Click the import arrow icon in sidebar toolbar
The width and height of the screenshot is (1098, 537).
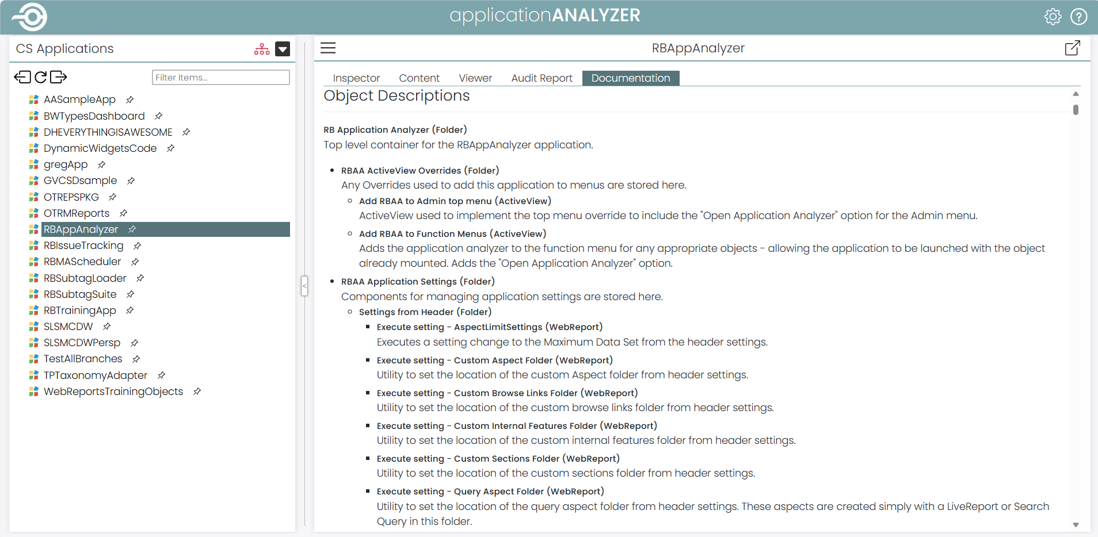point(22,77)
